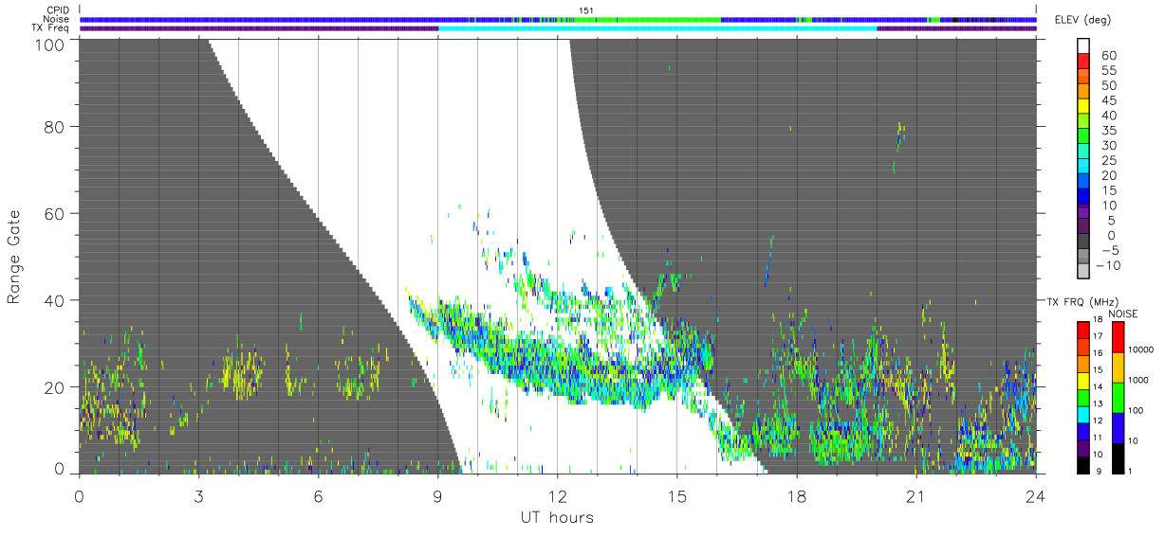Click the '80' tick on the Range Gate axis
Image resolution: width=1165 pixels, height=537 pixels.
pos(56,126)
